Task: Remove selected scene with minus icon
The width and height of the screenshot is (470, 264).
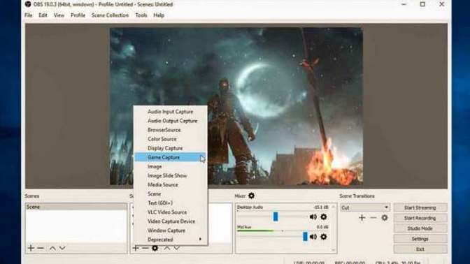Action: point(41,248)
